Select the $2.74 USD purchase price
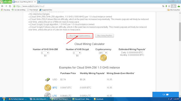Screen dimensions: 181x101 click(x=63, y=79)
